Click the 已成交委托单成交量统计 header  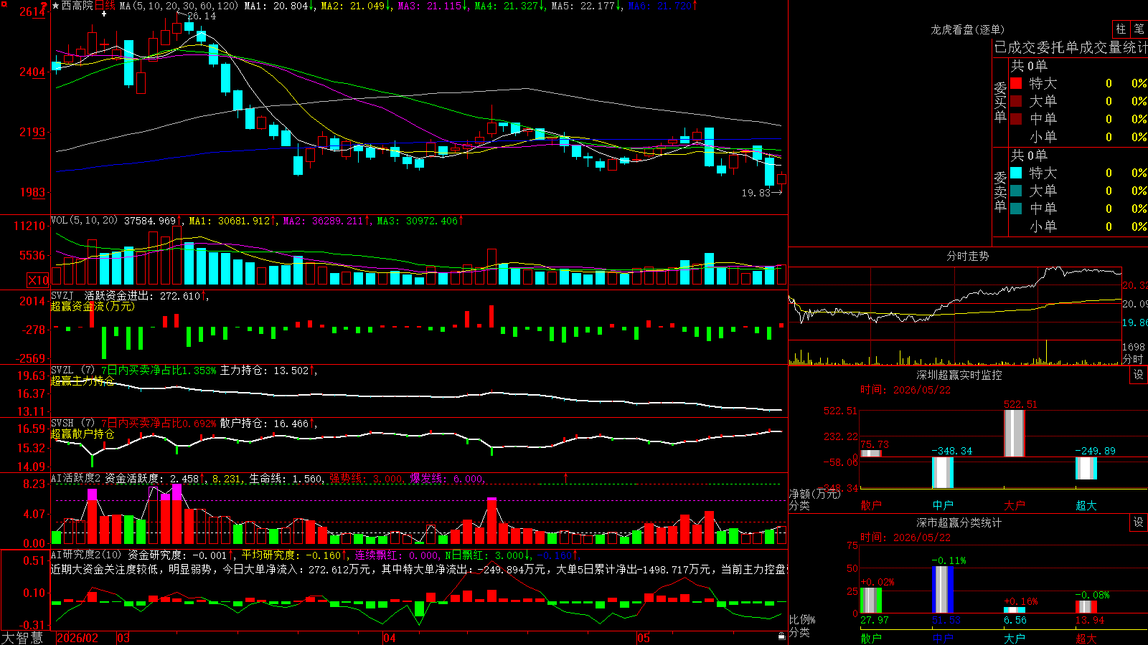coord(1071,47)
